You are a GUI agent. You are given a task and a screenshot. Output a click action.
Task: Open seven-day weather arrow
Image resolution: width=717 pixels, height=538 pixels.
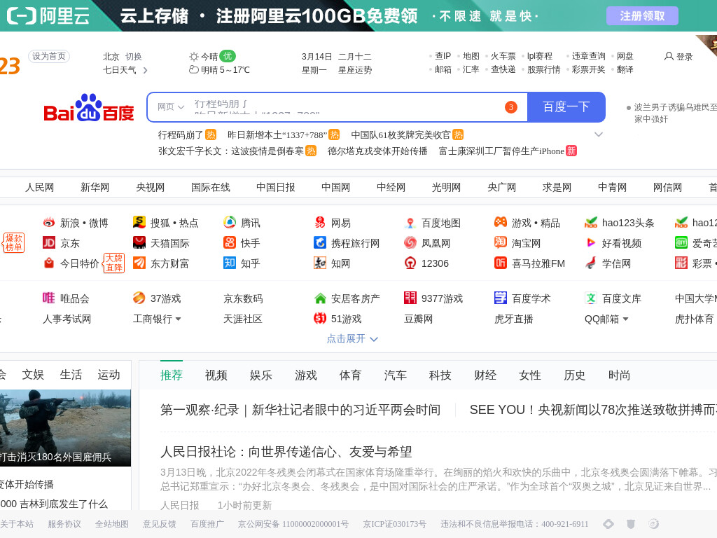click(146, 70)
